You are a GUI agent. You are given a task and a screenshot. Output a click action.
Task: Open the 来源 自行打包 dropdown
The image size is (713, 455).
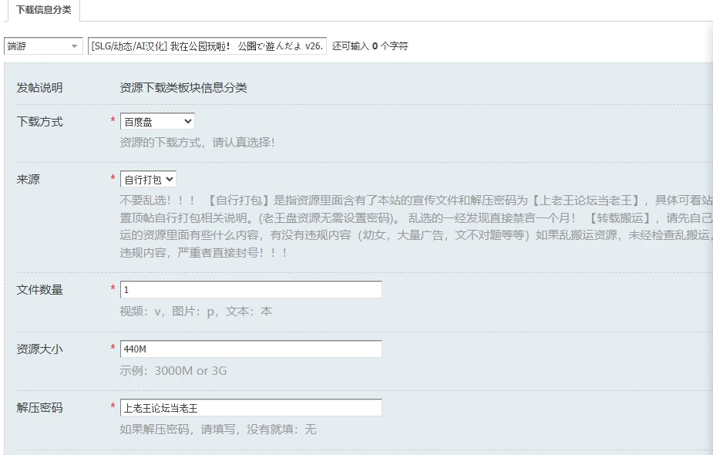[148, 179]
